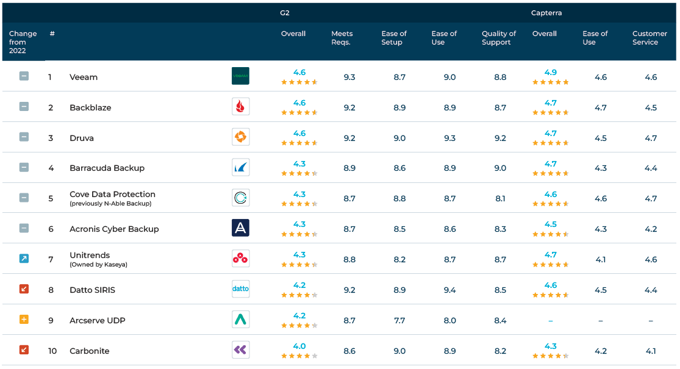Click the purple Carbonite logo
680x369 pixels.
(240, 350)
